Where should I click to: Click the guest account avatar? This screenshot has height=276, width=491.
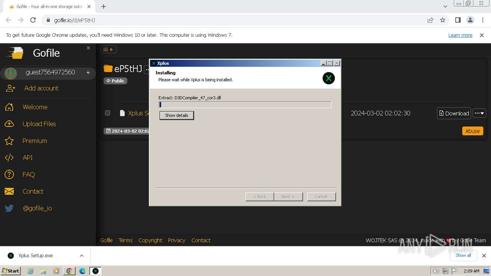coord(11,73)
